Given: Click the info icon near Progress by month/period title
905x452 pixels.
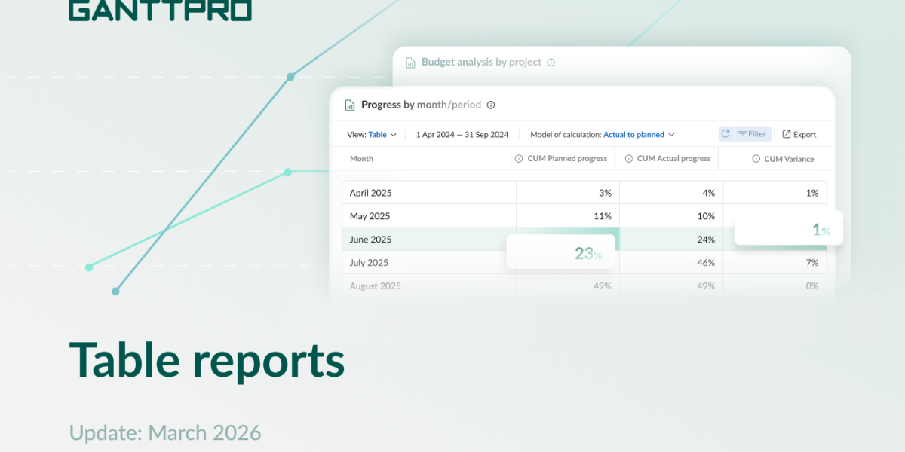Looking at the screenshot, I should [491, 105].
